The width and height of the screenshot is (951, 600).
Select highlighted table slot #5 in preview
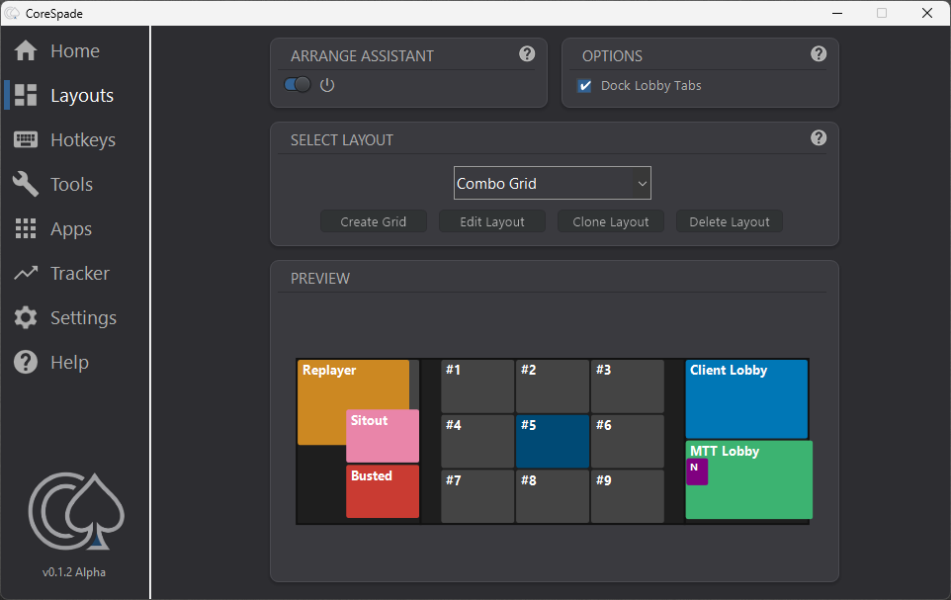[x=553, y=441]
